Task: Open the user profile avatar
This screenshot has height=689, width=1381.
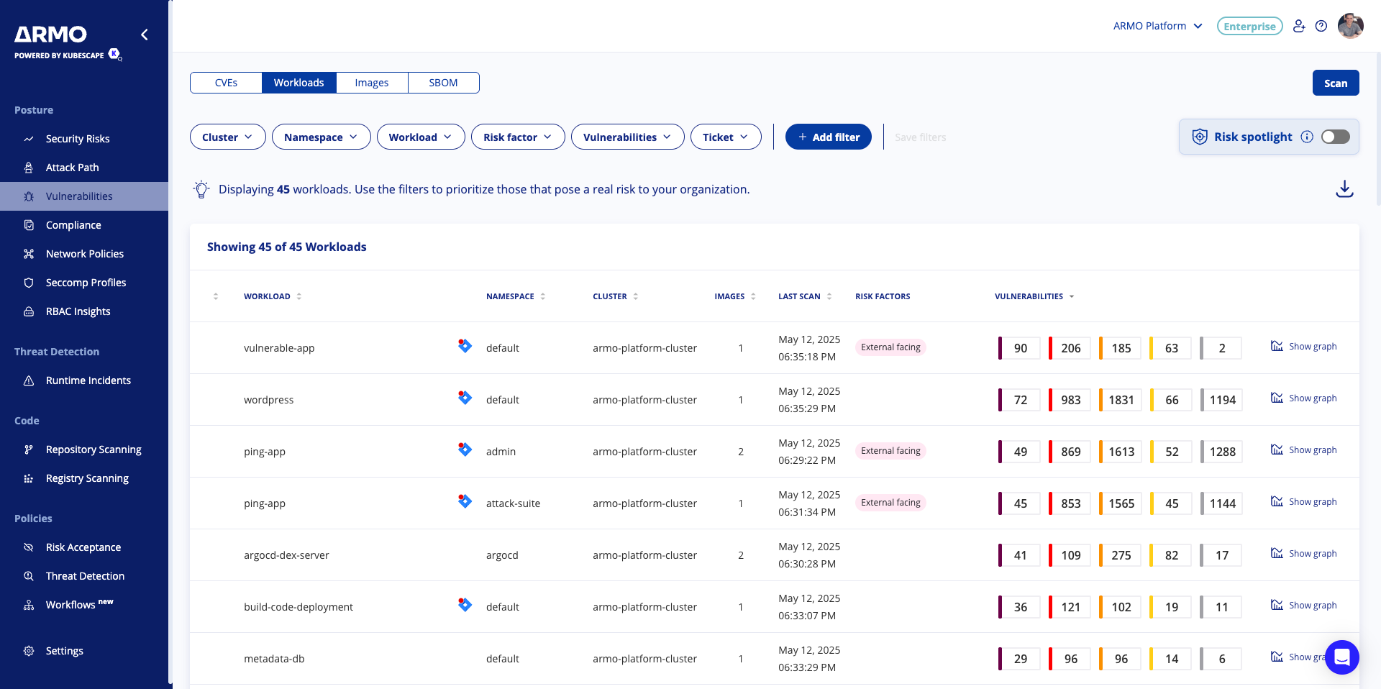Action: [x=1351, y=26]
